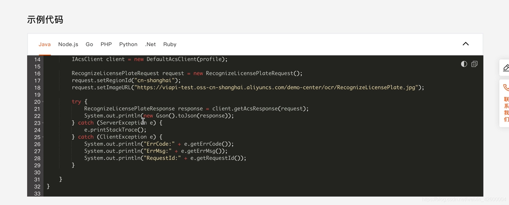Click line number 14 in the gutter
Viewport: 509px width, 205px height.
(37, 59)
